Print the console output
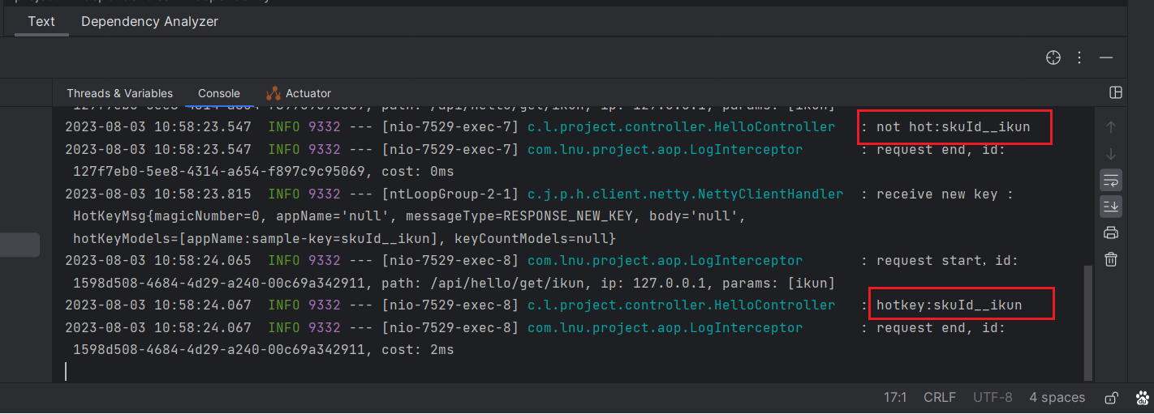This screenshot has height=414, width=1154. click(x=1111, y=233)
